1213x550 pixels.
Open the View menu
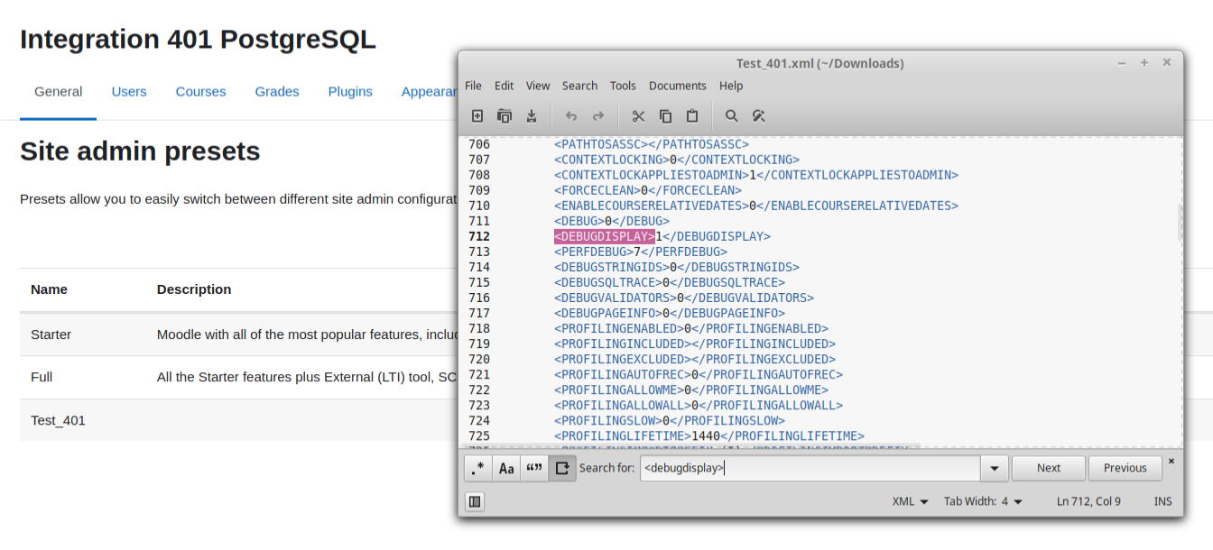pyautogui.click(x=538, y=86)
